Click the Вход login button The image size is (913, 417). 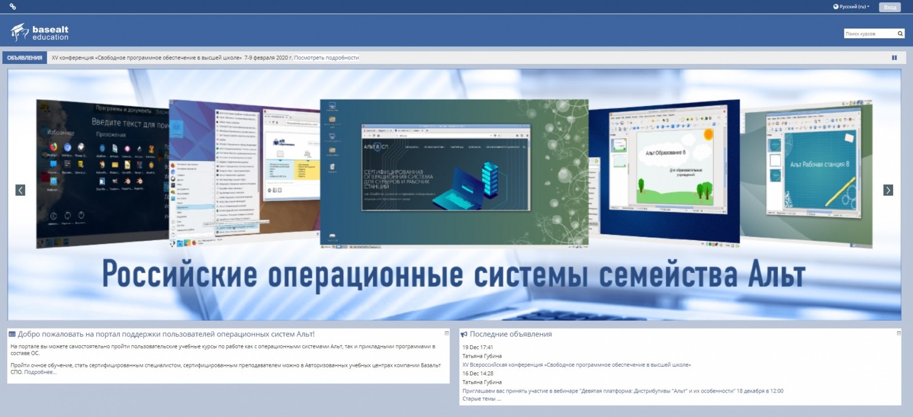(890, 7)
